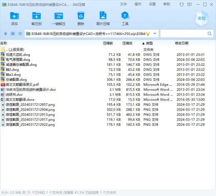
Task: Sort by the 修改日期 column header
Action: pos(182,43)
